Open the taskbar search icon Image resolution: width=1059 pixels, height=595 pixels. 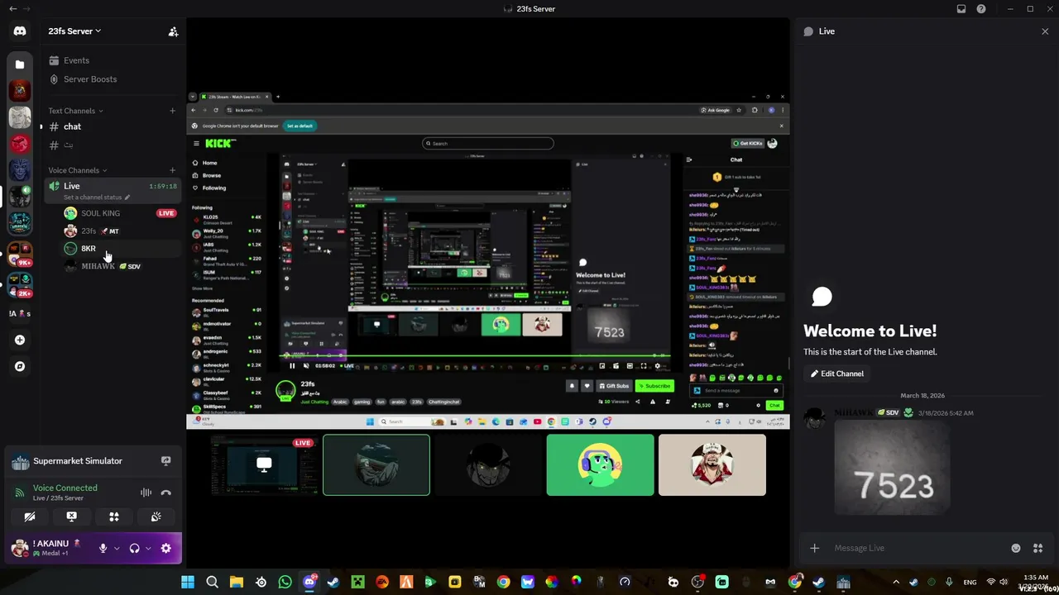[212, 583]
